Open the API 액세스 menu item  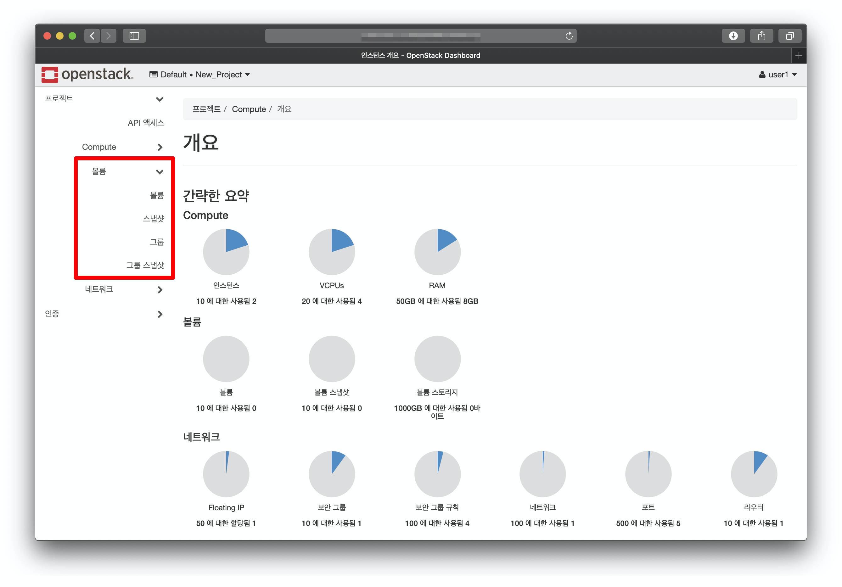(x=146, y=123)
